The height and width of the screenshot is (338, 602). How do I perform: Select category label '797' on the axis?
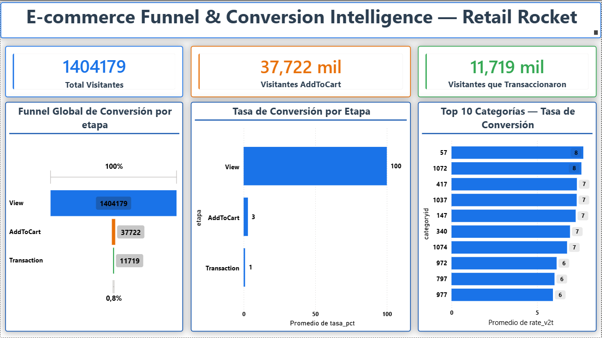point(442,279)
